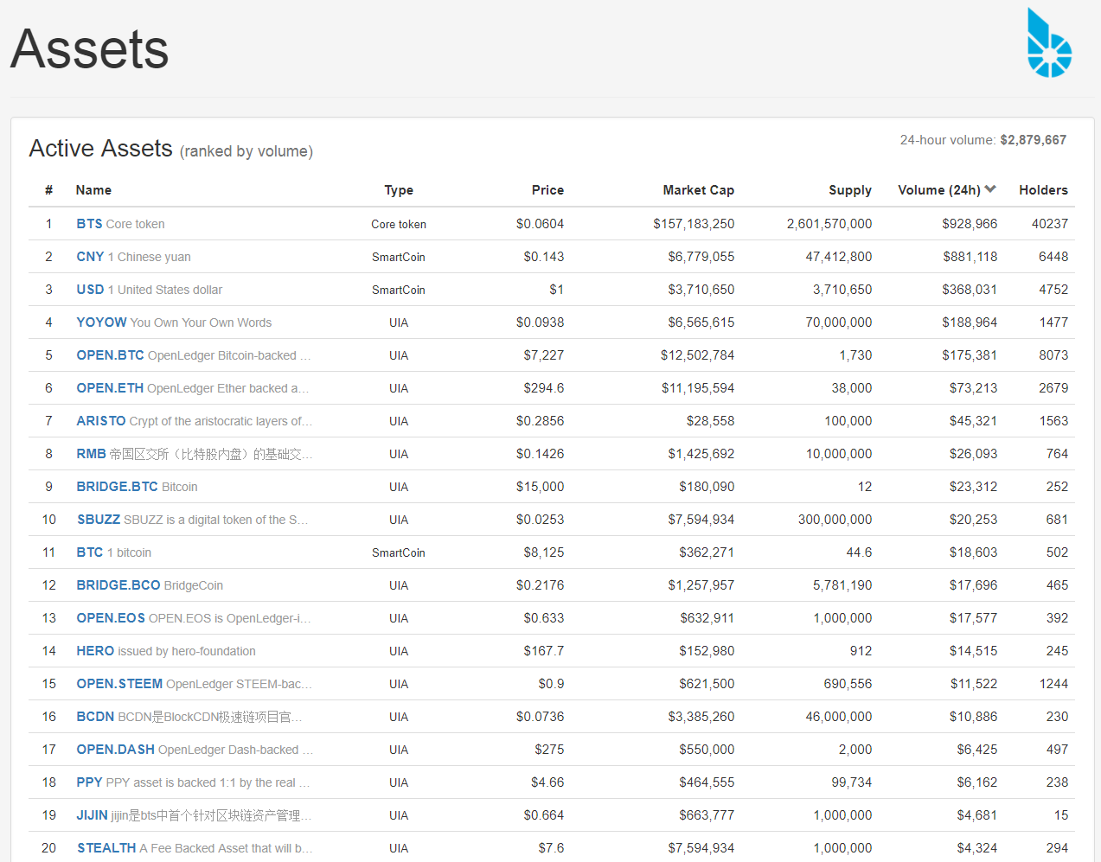Click SBUZZ volume $20,253

click(973, 520)
